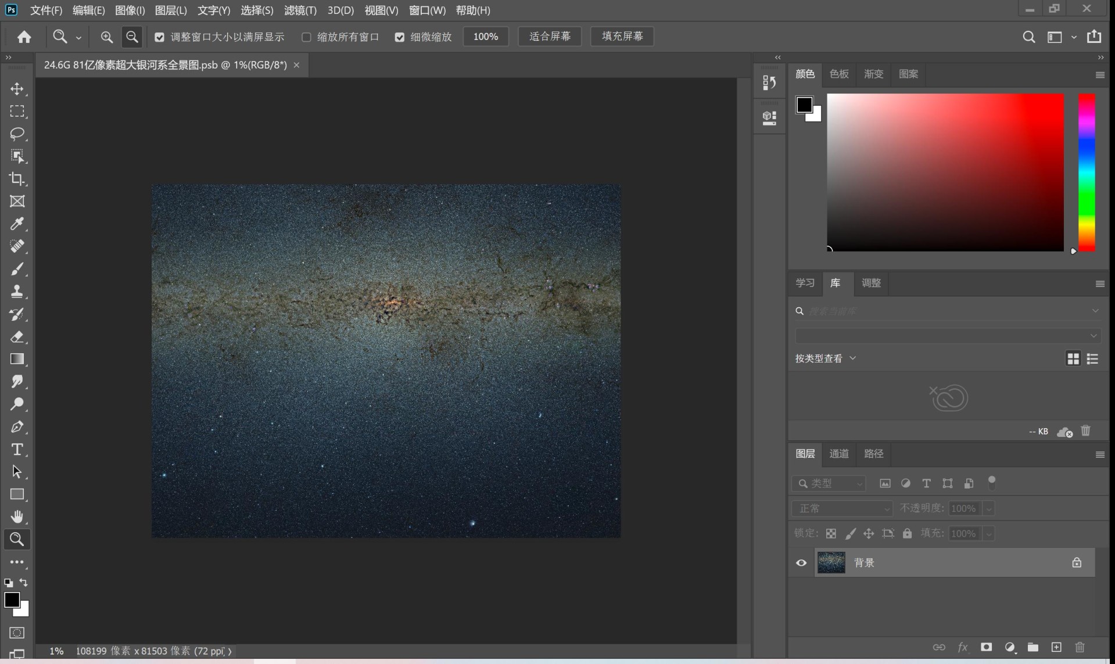The image size is (1115, 664).
Task: Choose the Crop tool
Action: (x=17, y=179)
